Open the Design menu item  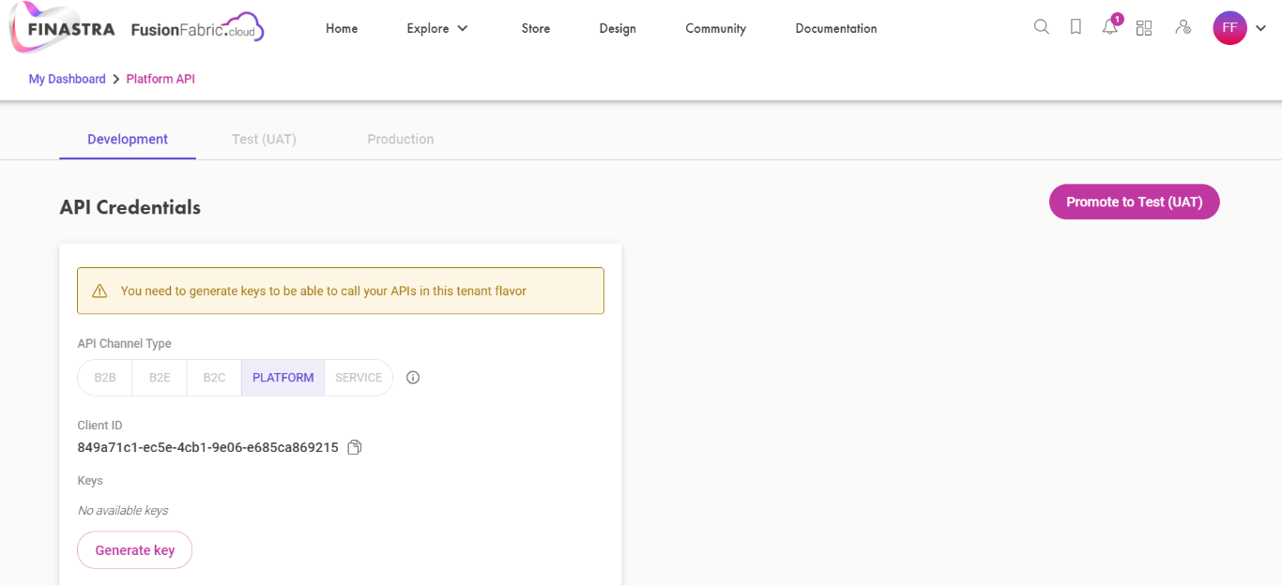(618, 28)
